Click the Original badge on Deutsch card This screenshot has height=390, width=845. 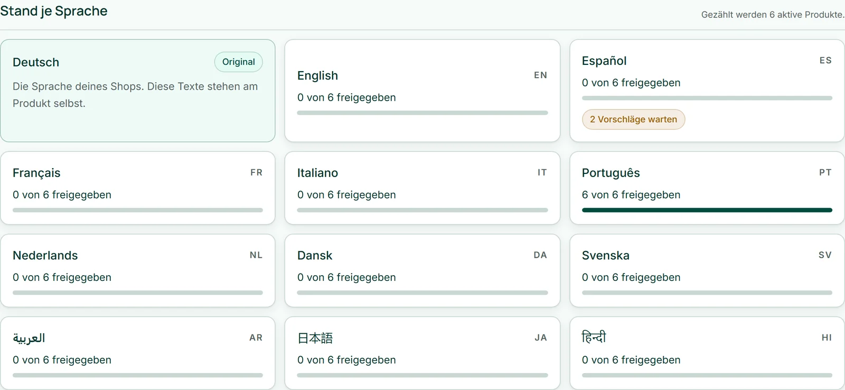point(238,62)
